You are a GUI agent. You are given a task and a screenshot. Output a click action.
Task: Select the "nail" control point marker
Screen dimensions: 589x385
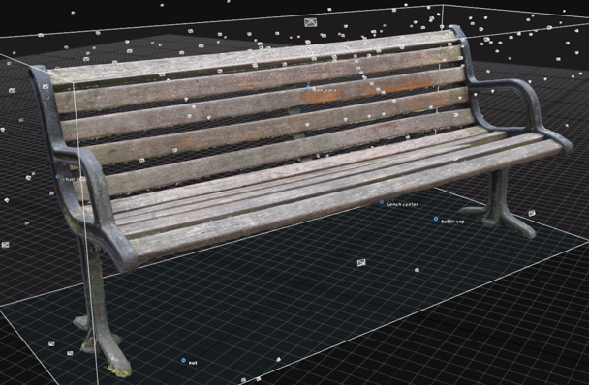183,360
